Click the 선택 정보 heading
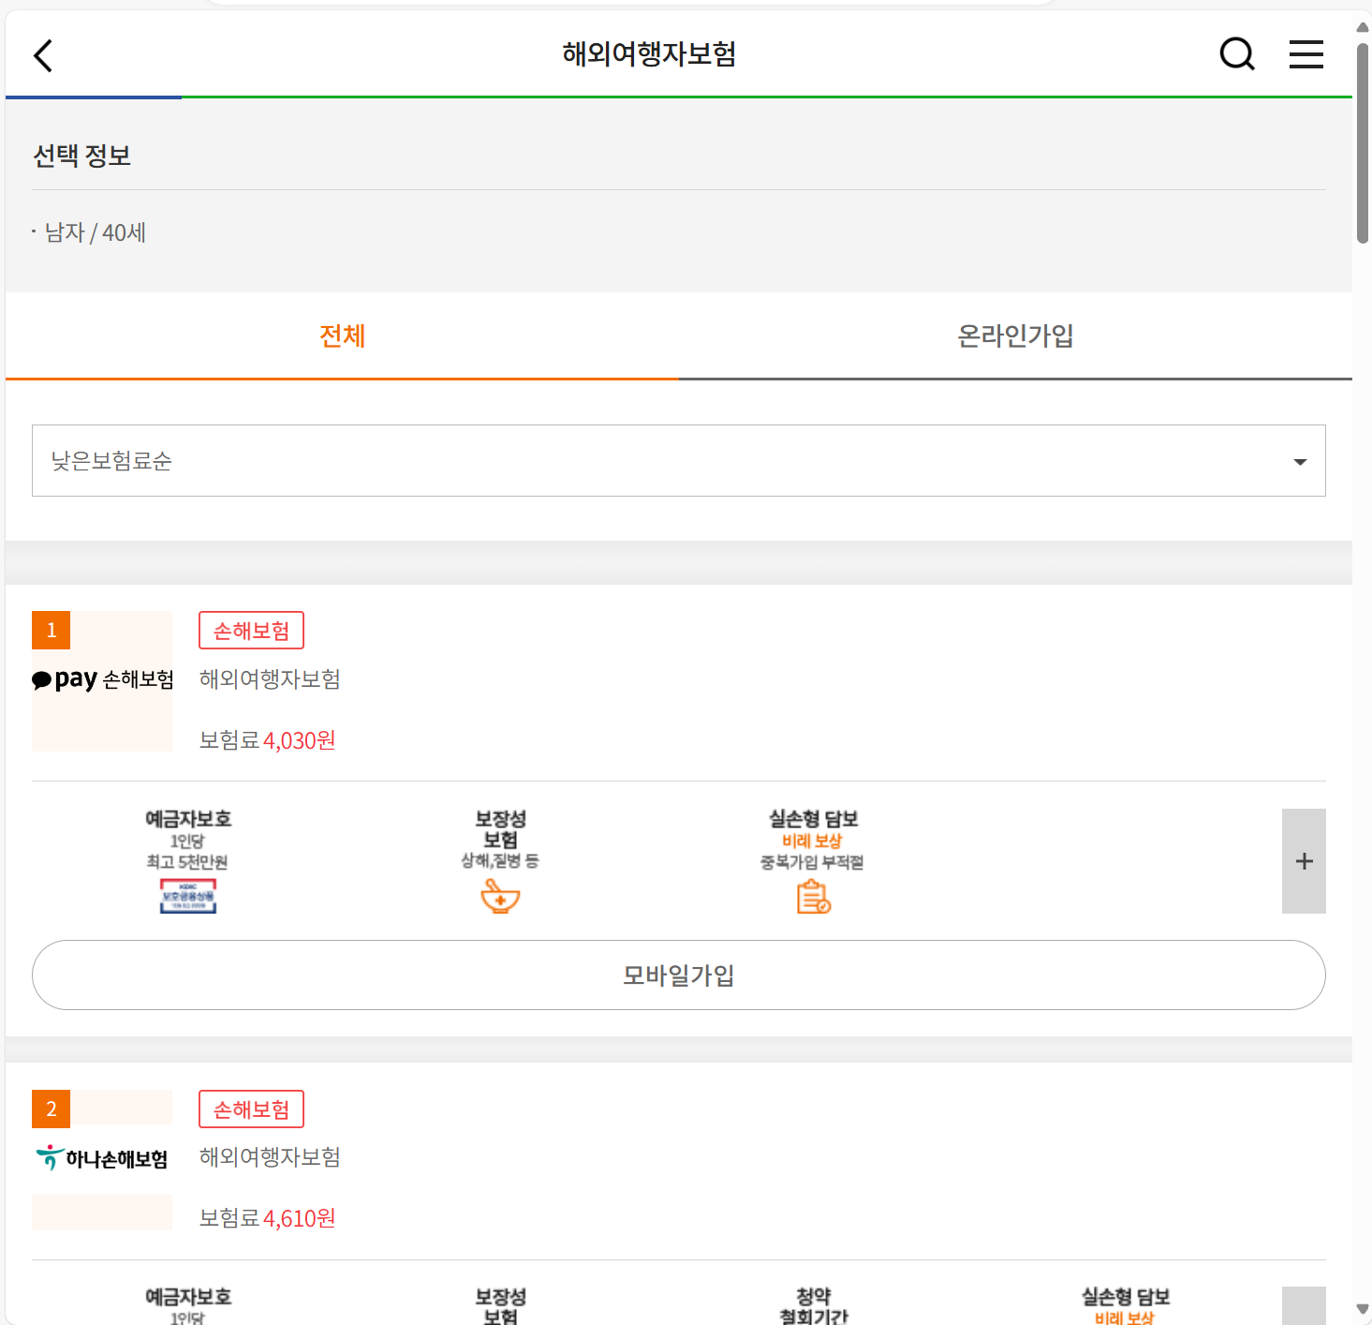This screenshot has width=1372, height=1325. [x=82, y=156]
